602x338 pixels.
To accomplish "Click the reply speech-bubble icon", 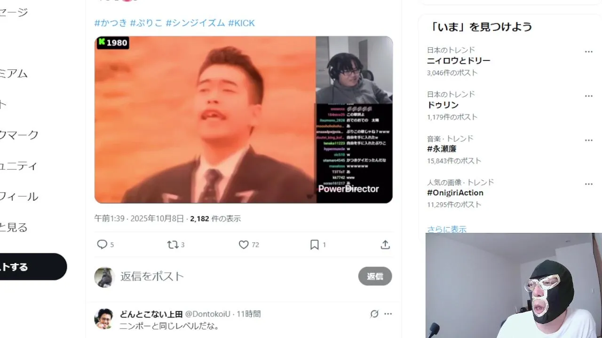I will [102, 245].
